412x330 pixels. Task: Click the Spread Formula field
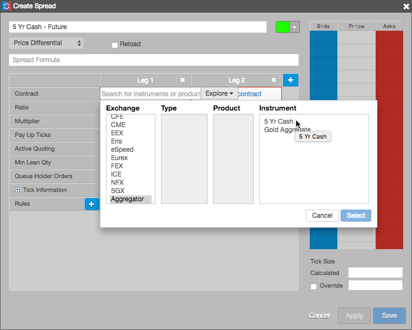154,60
